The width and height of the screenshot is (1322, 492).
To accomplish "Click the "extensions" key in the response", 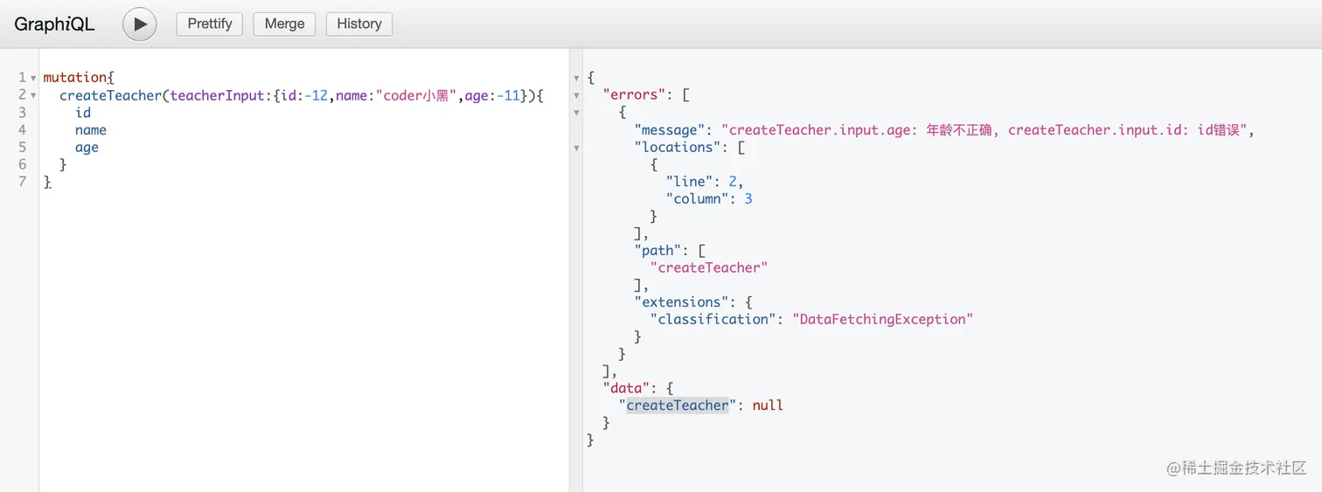I will [682, 301].
